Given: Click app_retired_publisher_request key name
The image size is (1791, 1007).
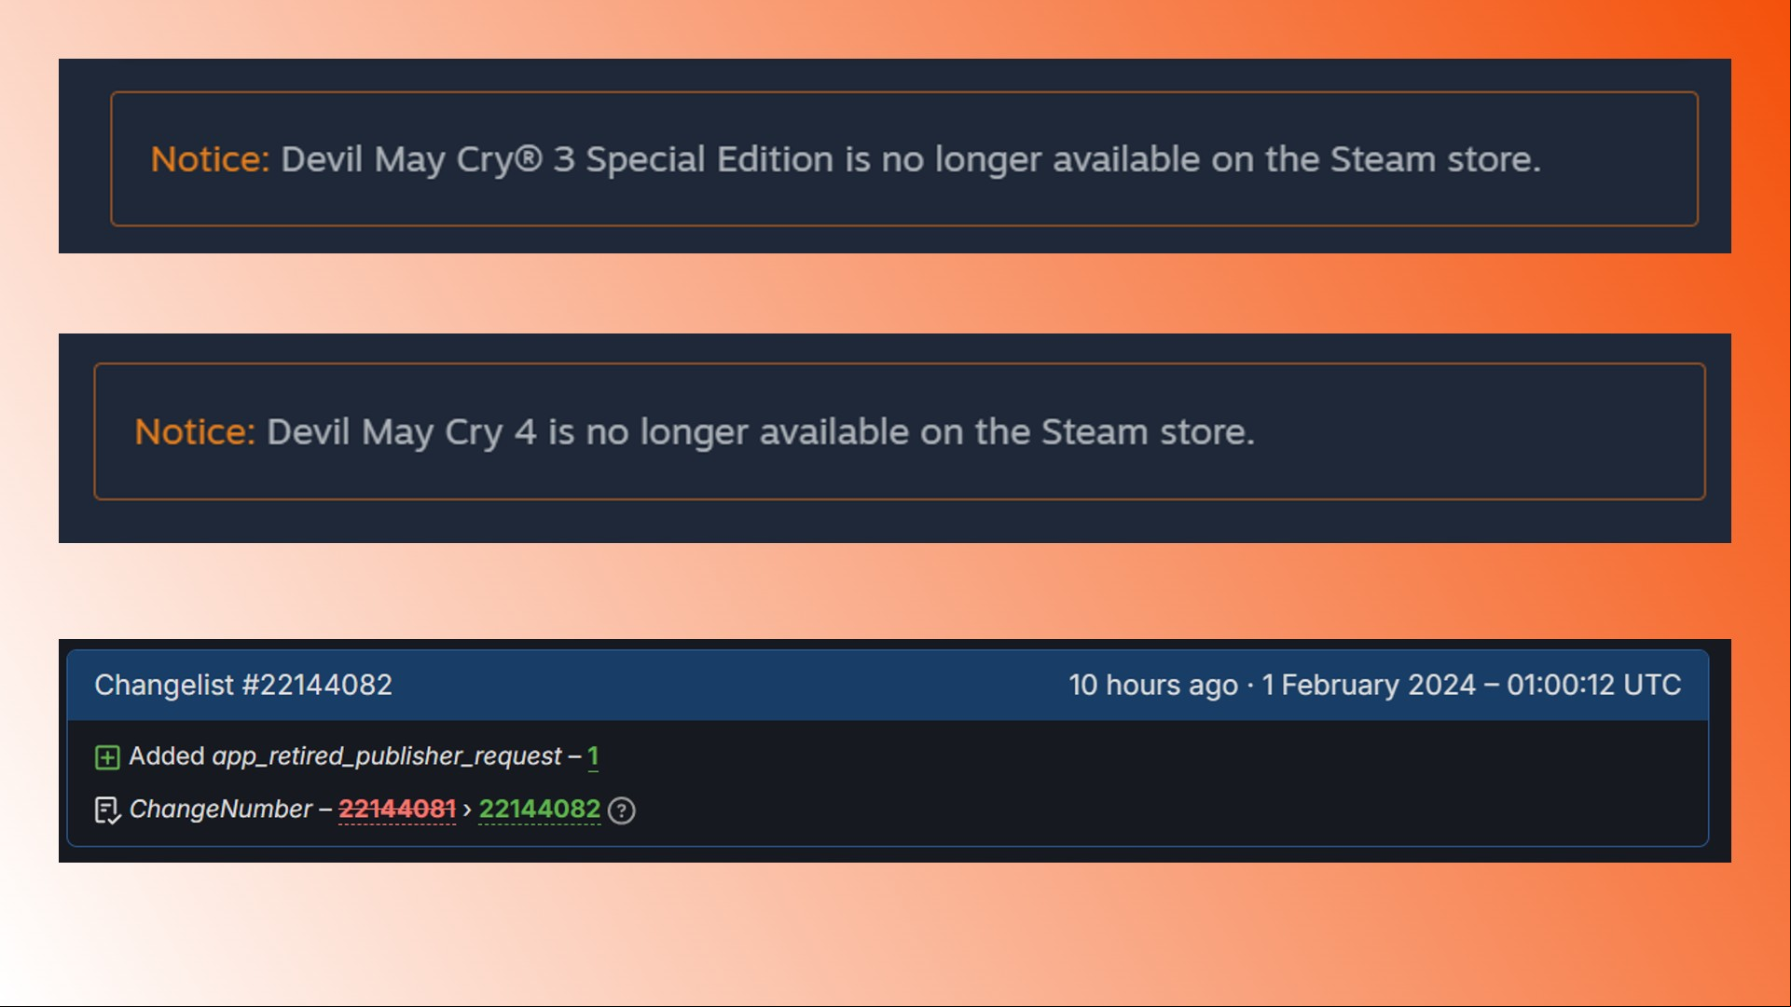Looking at the screenshot, I should (387, 756).
